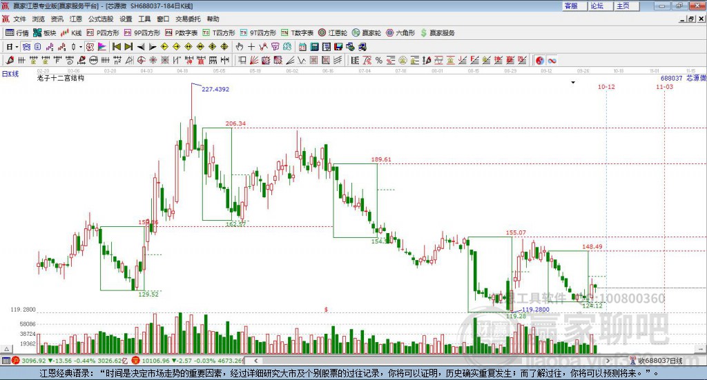Click horizontal scrollbar left arrow
The width and height of the screenshot is (707, 380).
pyautogui.click(x=256, y=361)
